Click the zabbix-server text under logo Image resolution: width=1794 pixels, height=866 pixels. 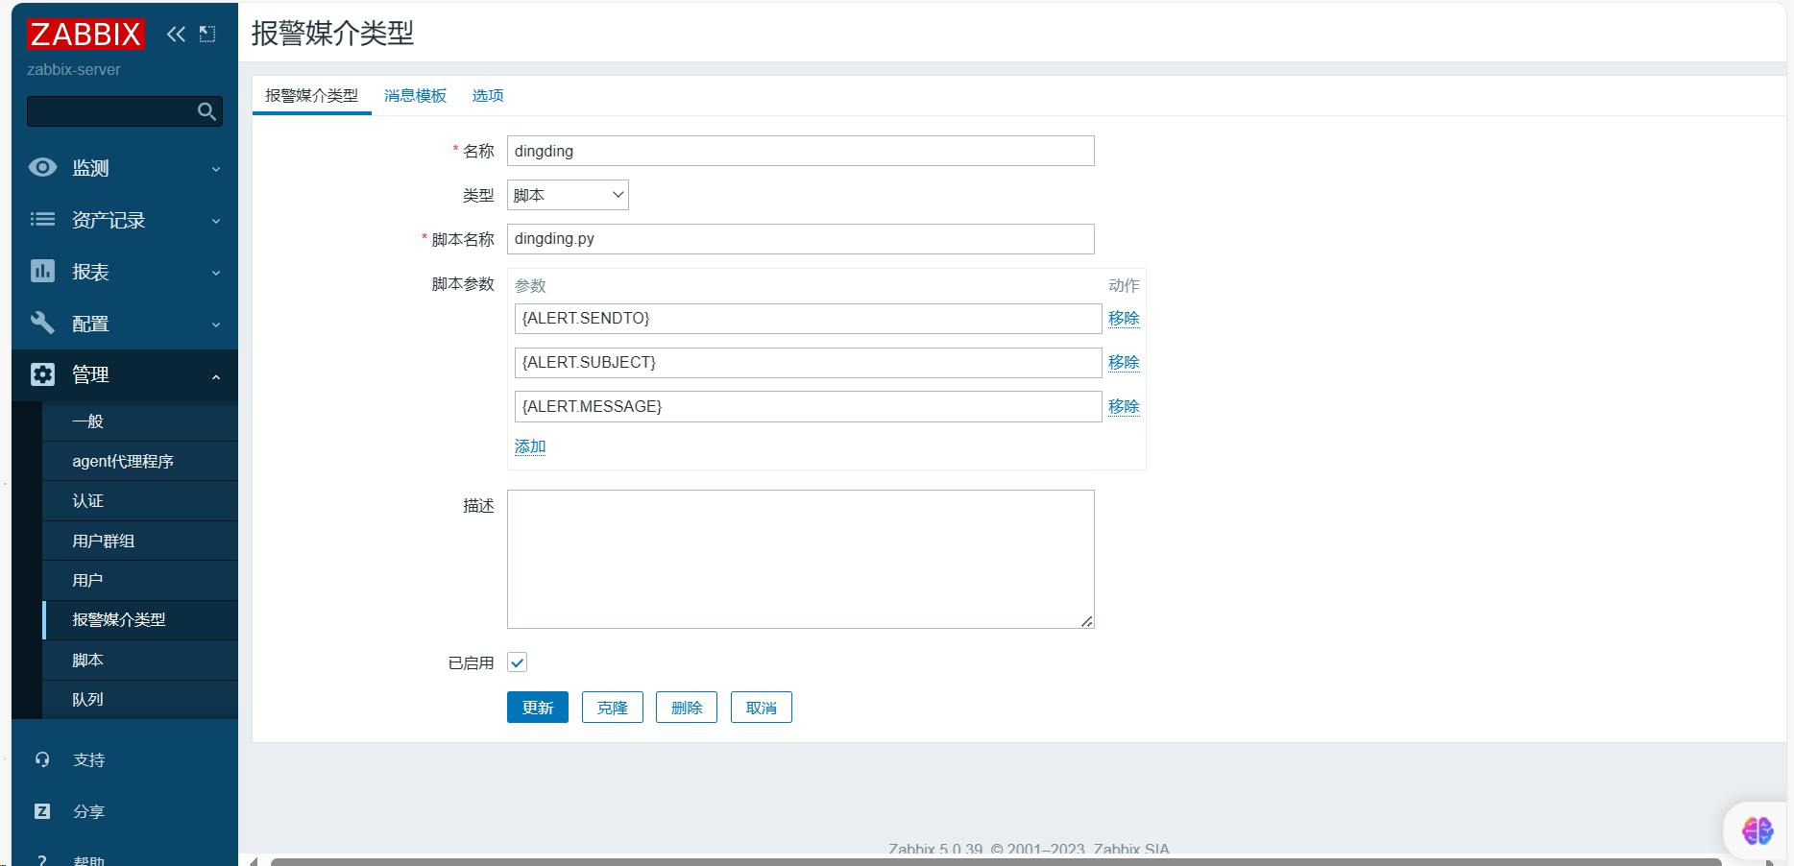[x=74, y=70]
